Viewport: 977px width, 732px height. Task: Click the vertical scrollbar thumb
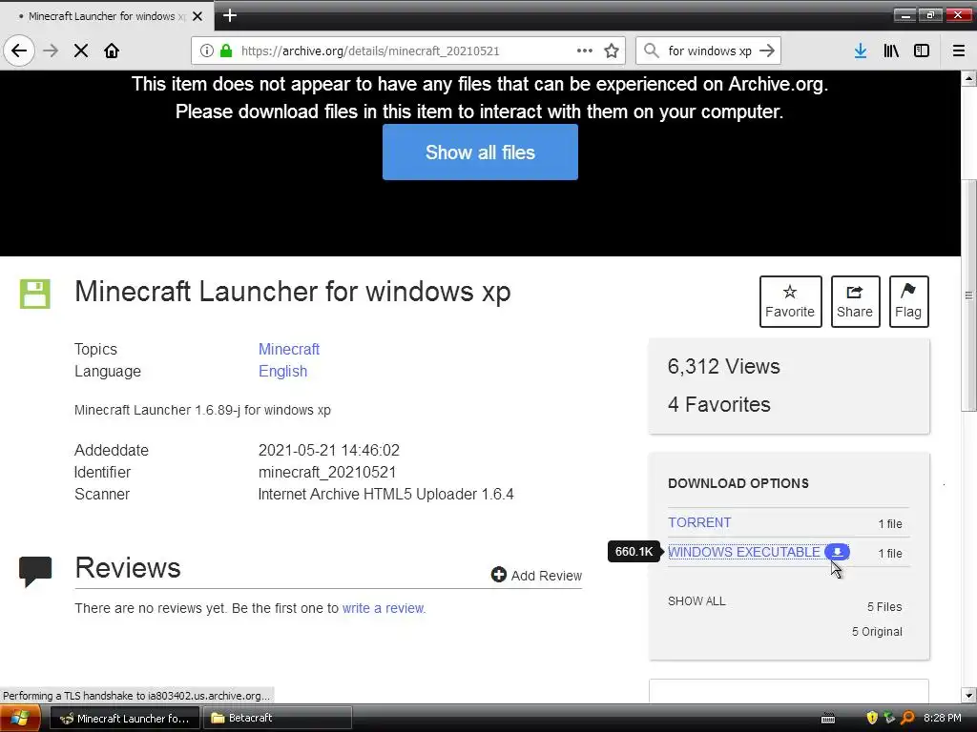pyautogui.click(x=968, y=295)
